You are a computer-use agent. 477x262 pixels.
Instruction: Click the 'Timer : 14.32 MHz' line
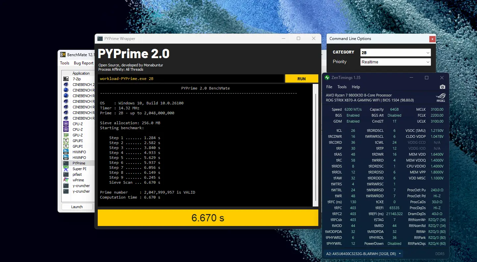click(120, 108)
